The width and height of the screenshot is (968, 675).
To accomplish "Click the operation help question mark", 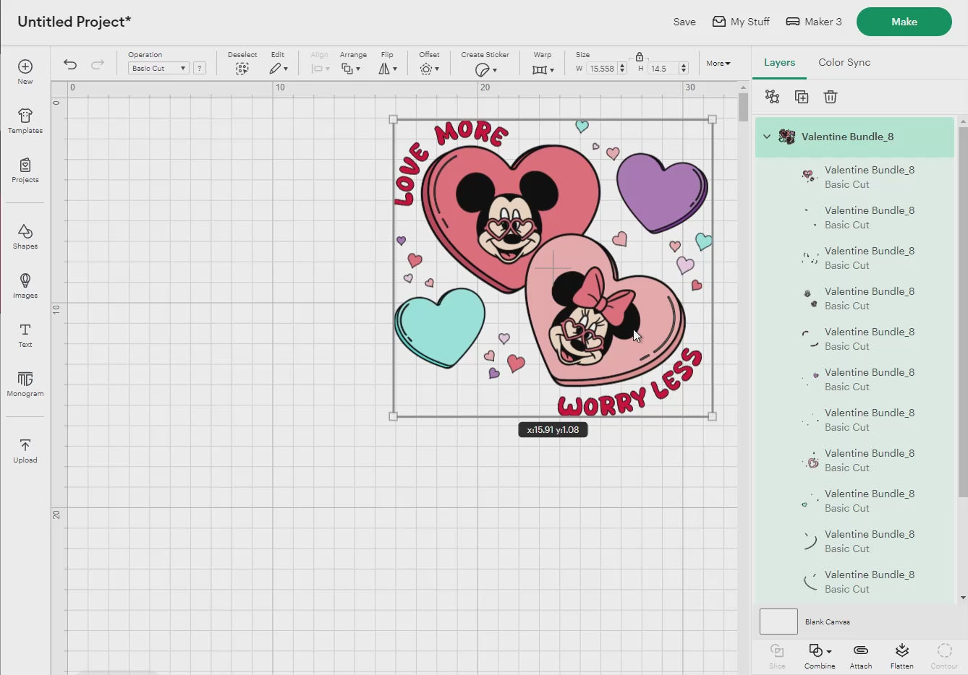I will [x=200, y=68].
